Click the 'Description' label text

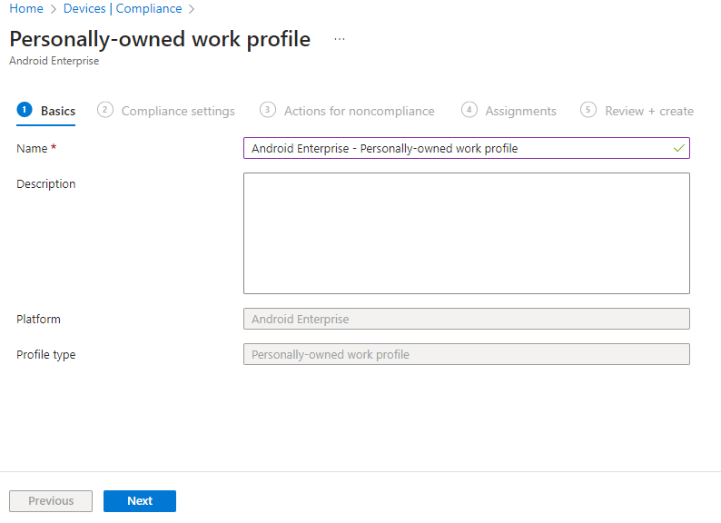coord(46,184)
